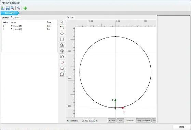Select the arrow pointer tool
The height and width of the screenshot is (130, 191).
[x=62, y=22]
